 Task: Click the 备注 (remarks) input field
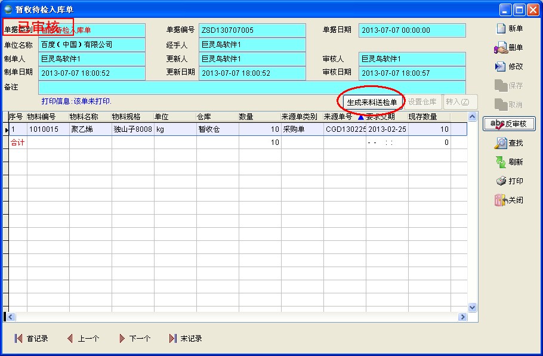pos(251,88)
